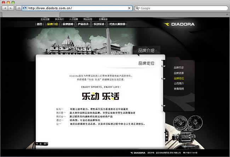This screenshot has width=230, height=157.
Task: Click the browser Forward arrow button
Action: coord(11,8)
